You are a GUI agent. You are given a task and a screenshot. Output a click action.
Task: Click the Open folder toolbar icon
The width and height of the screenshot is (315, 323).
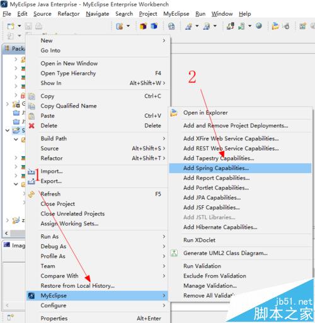tap(275, 26)
